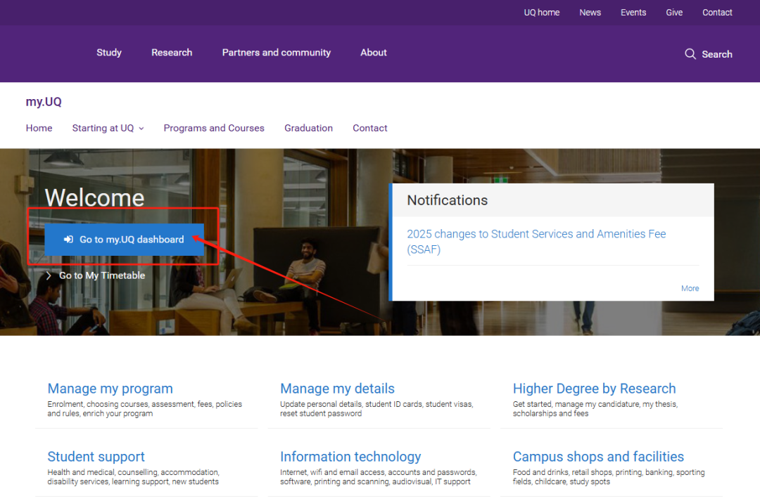Select Contact in the my.UQ navigation
760x501 pixels.
(x=370, y=128)
